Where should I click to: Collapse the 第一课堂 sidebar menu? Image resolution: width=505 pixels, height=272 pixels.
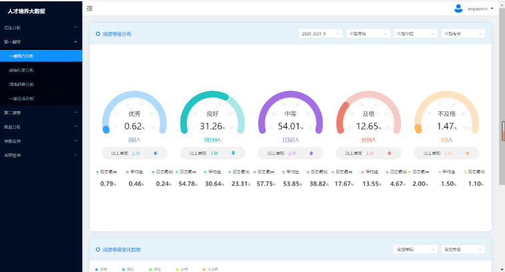point(41,42)
